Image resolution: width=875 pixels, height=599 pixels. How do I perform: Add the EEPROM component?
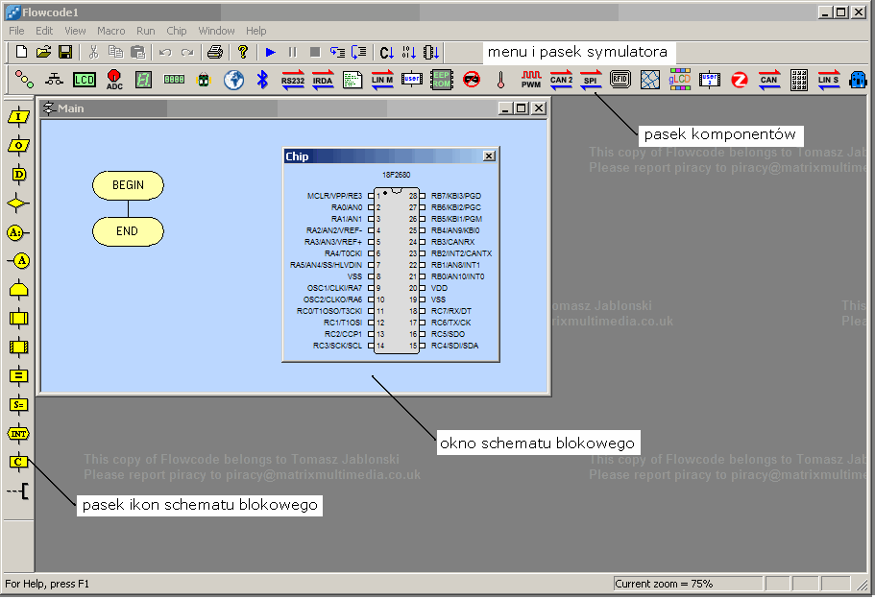point(442,81)
